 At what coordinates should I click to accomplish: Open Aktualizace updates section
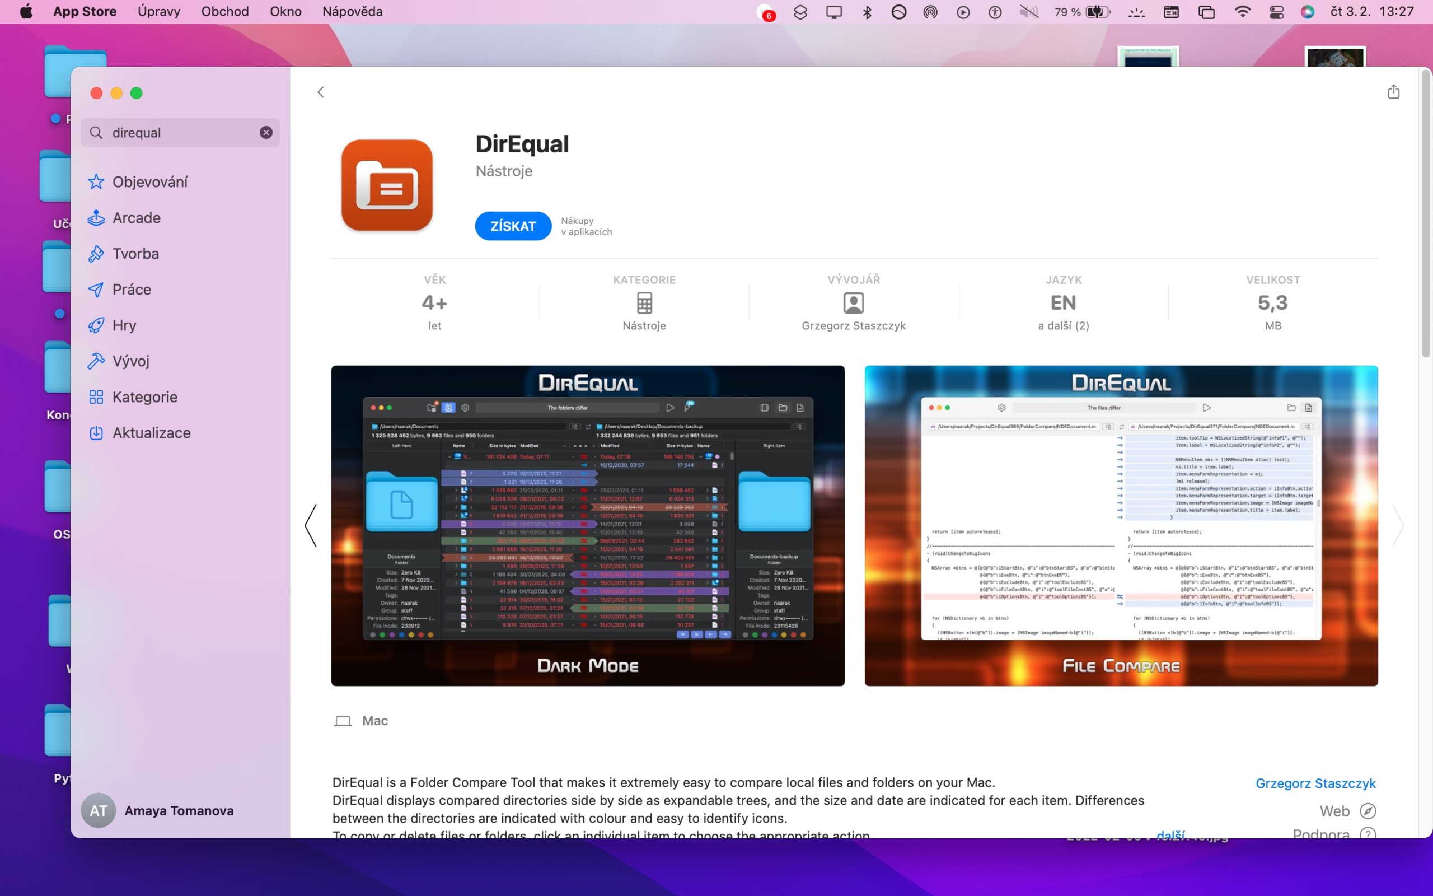[x=151, y=432]
